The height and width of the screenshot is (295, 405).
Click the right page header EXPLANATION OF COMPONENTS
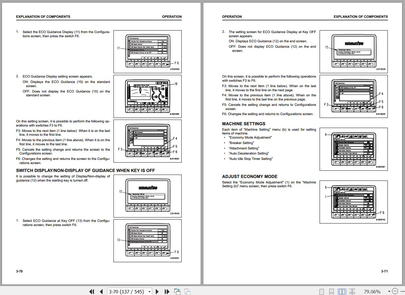(x=361, y=17)
